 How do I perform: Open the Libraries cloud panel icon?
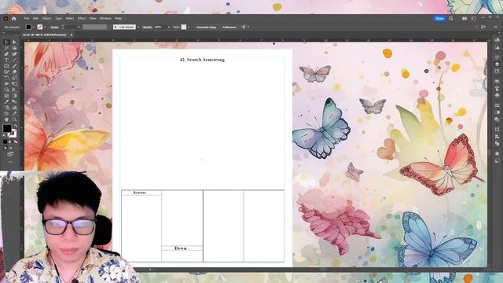point(497,40)
